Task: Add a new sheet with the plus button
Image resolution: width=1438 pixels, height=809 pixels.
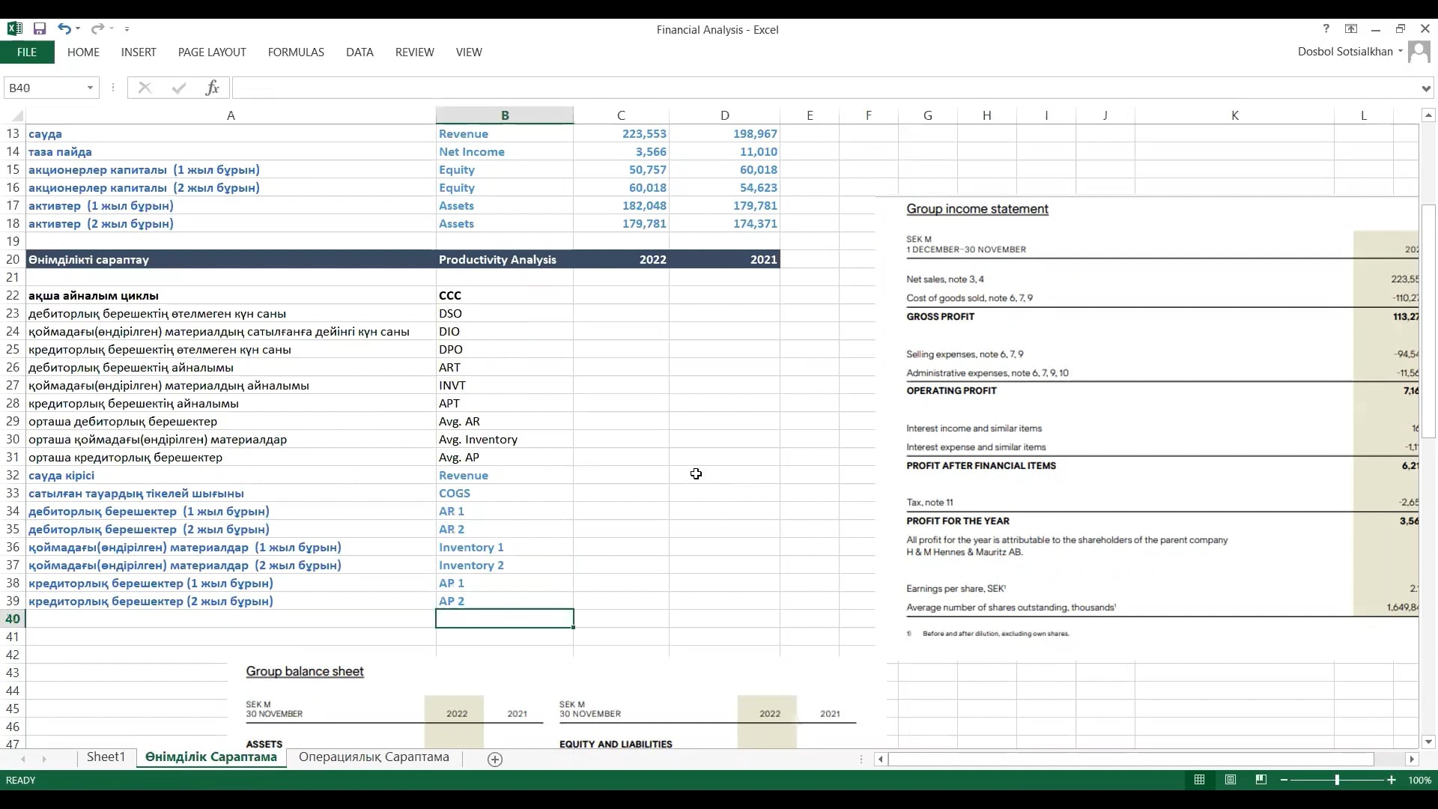Action: (494, 760)
